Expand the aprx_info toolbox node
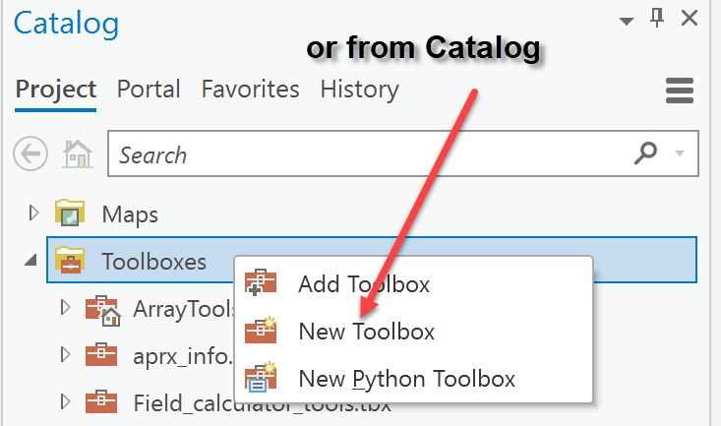721x426 pixels. [x=65, y=354]
